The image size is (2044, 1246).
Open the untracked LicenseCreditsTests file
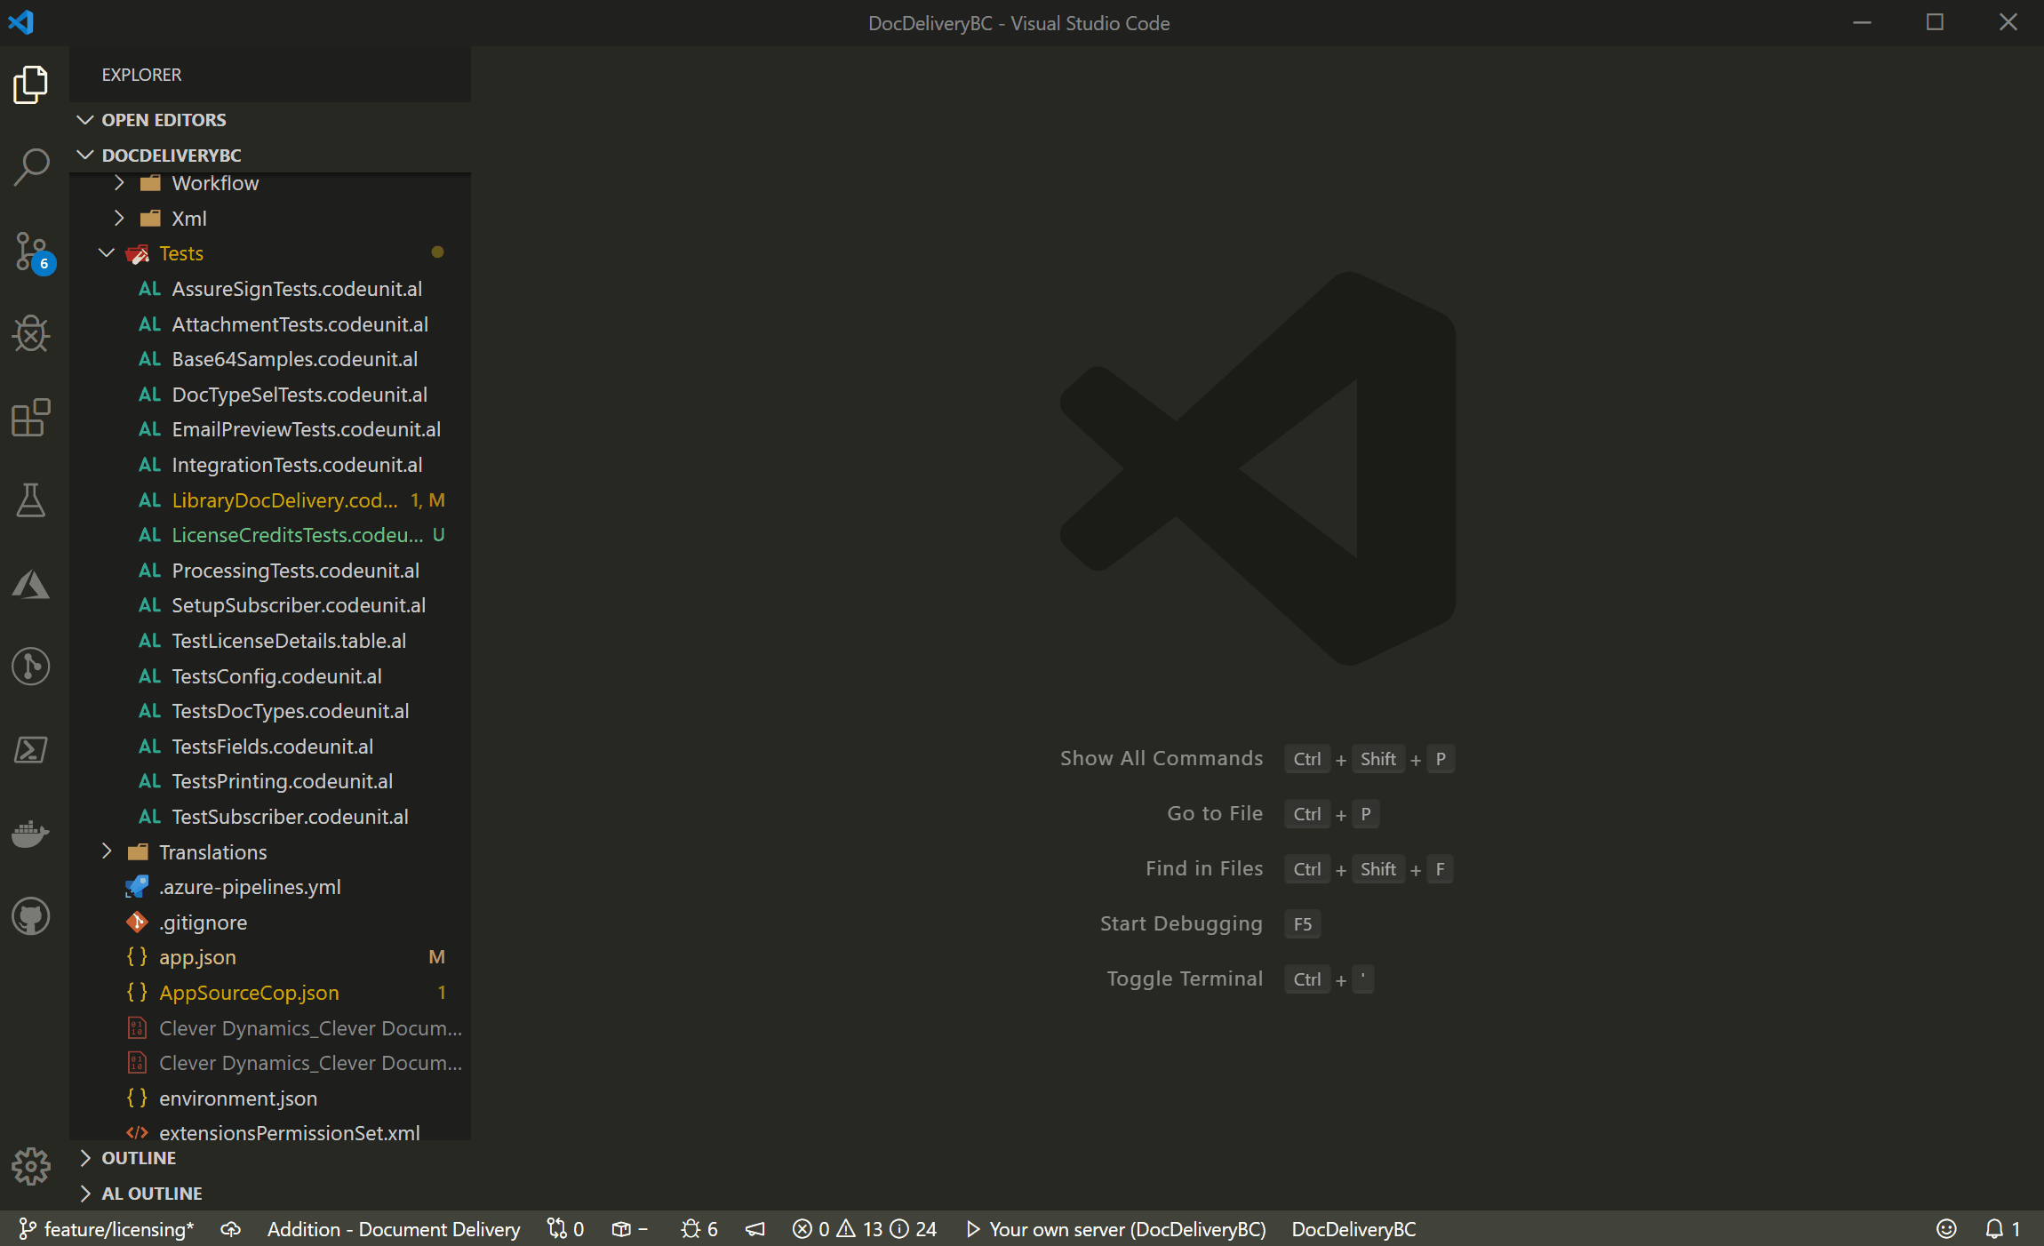(270, 535)
